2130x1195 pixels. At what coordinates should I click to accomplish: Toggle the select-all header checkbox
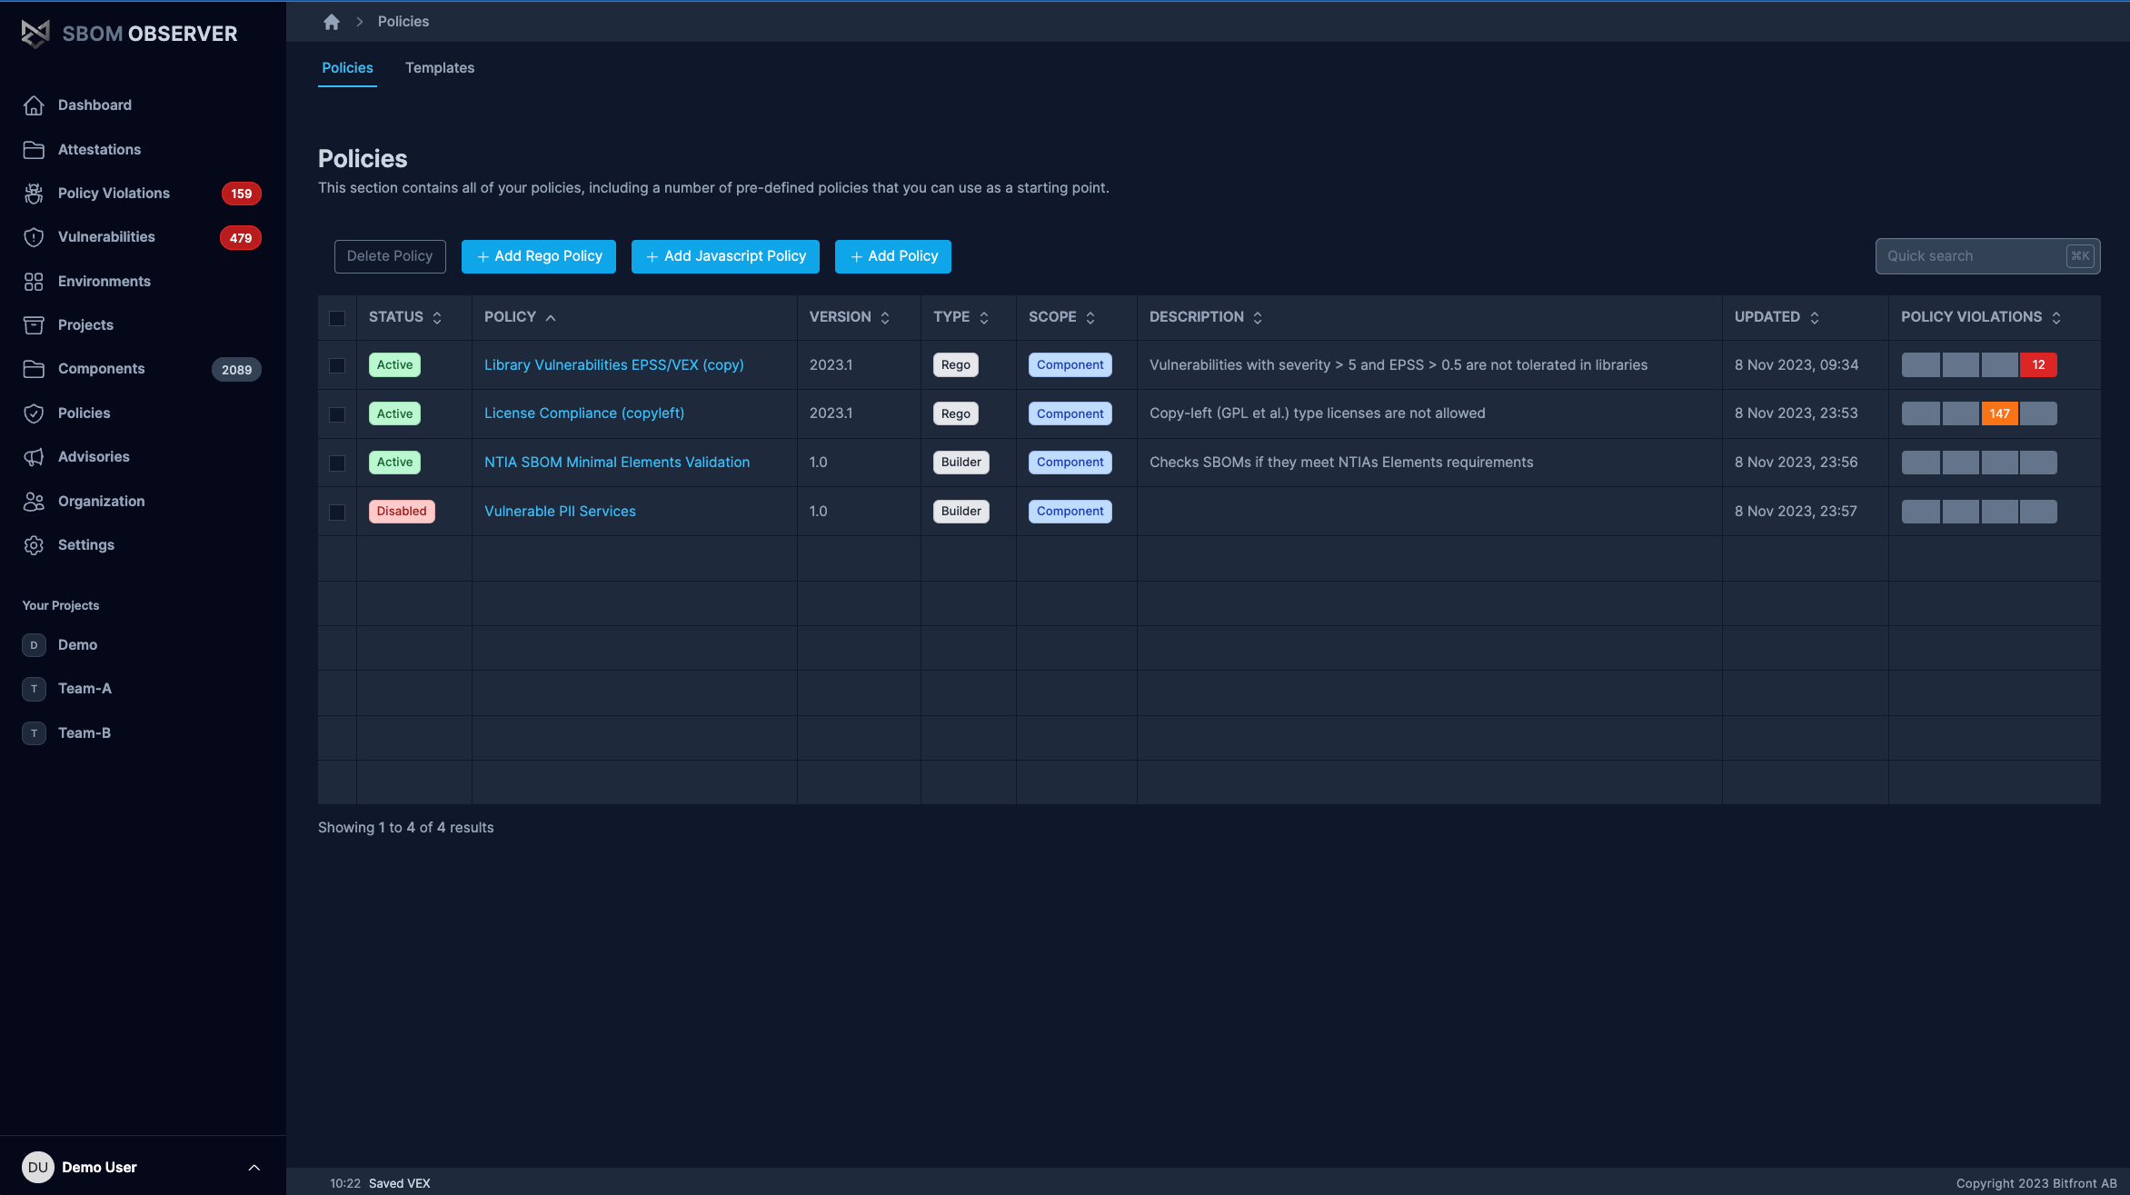(x=337, y=318)
